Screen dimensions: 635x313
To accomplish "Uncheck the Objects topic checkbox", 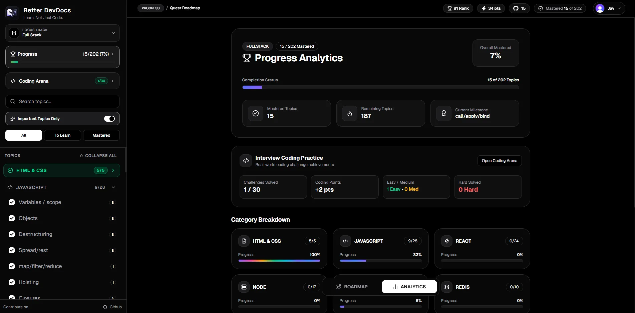I will (12, 218).
